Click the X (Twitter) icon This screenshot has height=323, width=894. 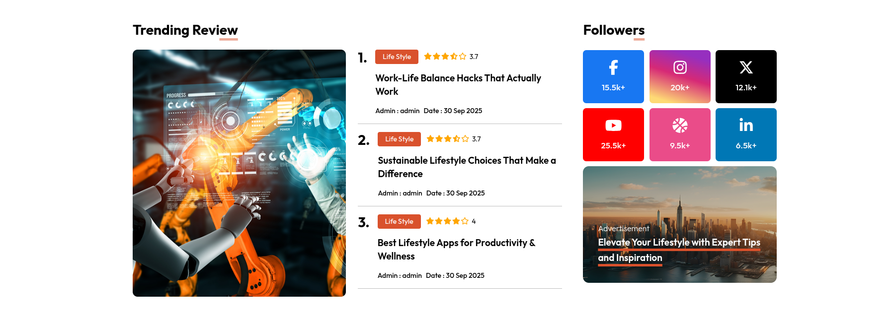[x=746, y=67]
